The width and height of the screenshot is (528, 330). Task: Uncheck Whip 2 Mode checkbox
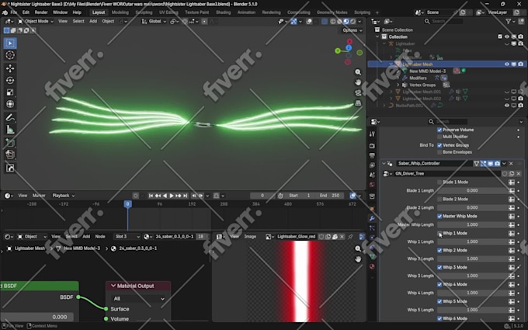point(439,250)
